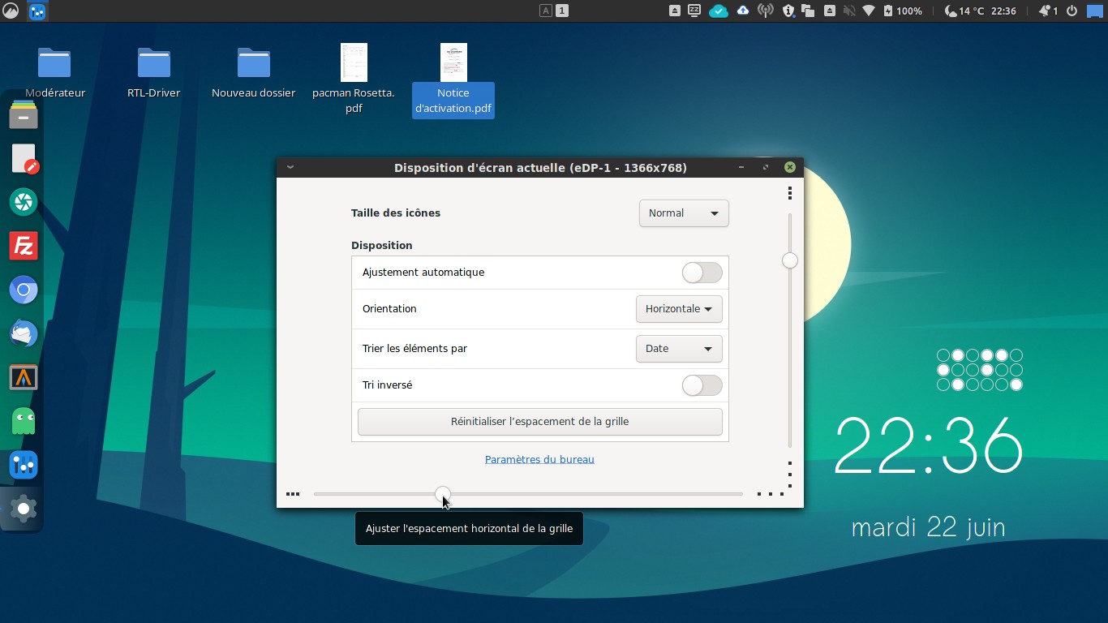Open the Paramètres du bureau link

pyautogui.click(x=539, y=459)
